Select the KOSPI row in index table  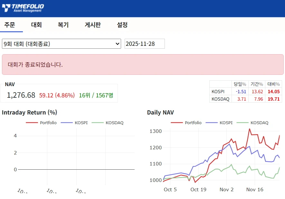point(218,92)
